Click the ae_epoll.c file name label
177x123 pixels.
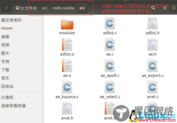pyautogui.click(x=110, y=75)
